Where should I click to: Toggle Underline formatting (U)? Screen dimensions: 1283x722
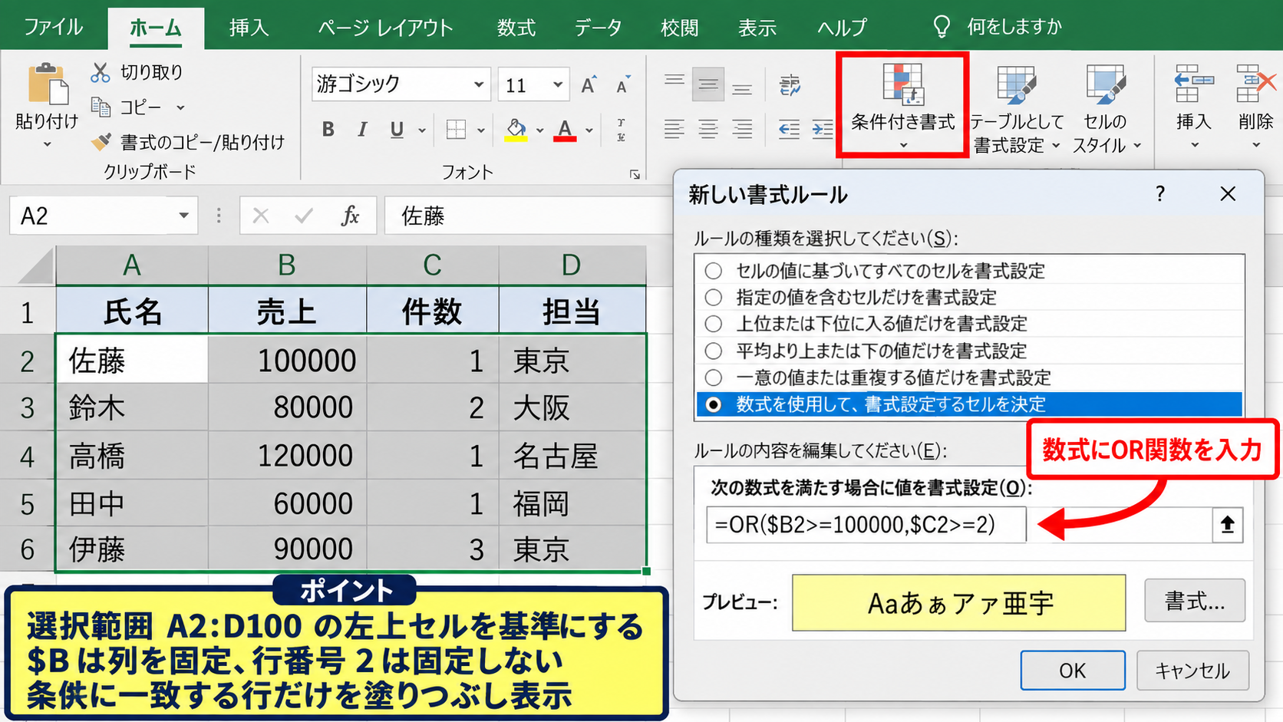[x=397, y=130]
